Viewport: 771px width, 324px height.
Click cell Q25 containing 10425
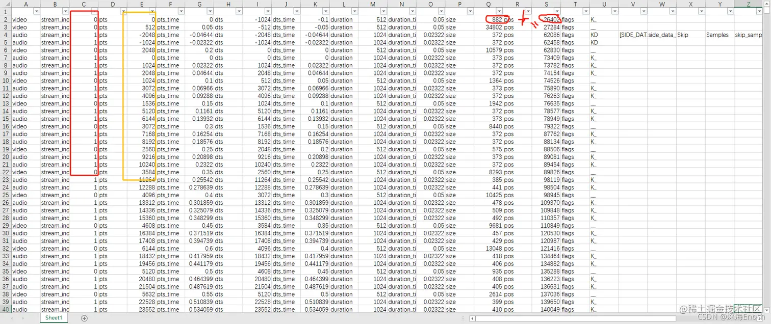(x=489, y=195)
